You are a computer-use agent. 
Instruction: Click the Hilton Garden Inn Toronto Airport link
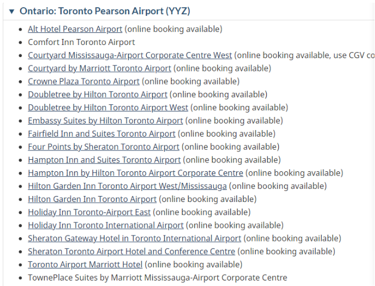(x=92, y=199)
